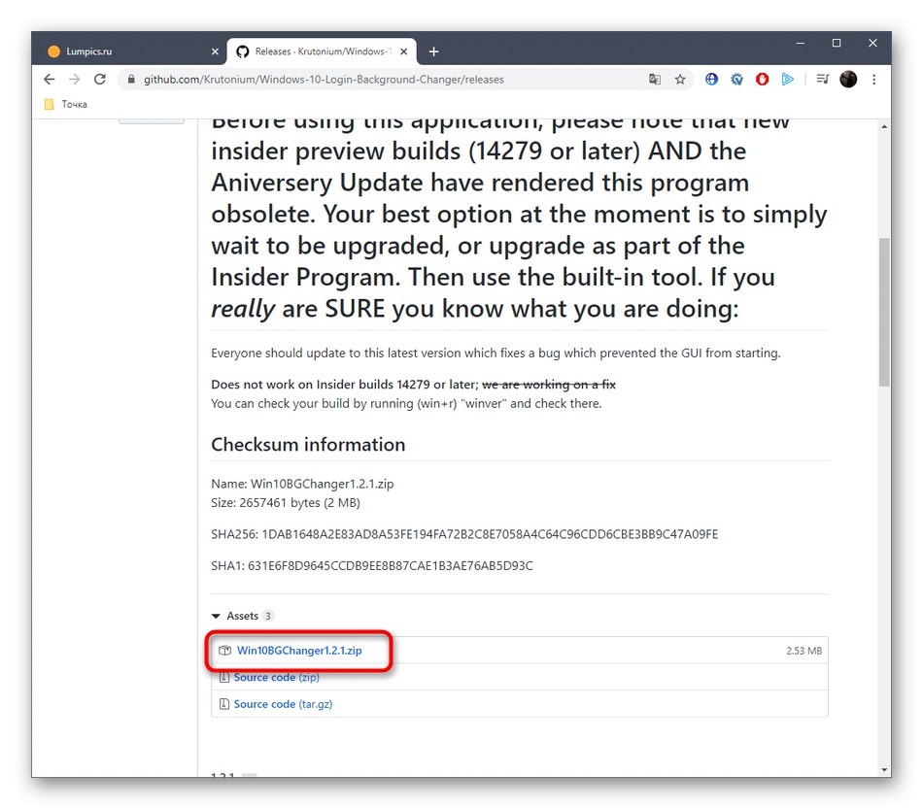
Task: Click the blue play-triangle extension icon
Action: [788, 80]
